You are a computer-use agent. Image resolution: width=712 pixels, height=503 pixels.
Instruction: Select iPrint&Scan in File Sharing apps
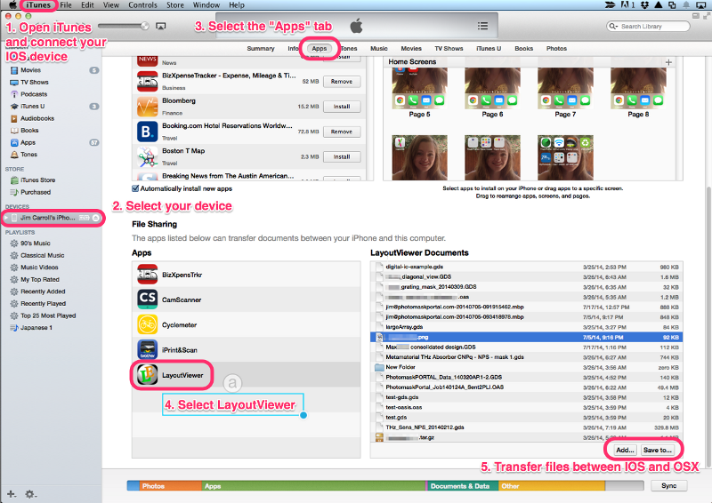click(247, 349)
